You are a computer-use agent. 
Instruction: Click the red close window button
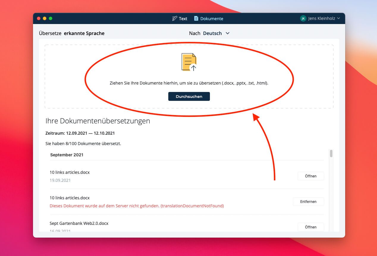point(39,18)
